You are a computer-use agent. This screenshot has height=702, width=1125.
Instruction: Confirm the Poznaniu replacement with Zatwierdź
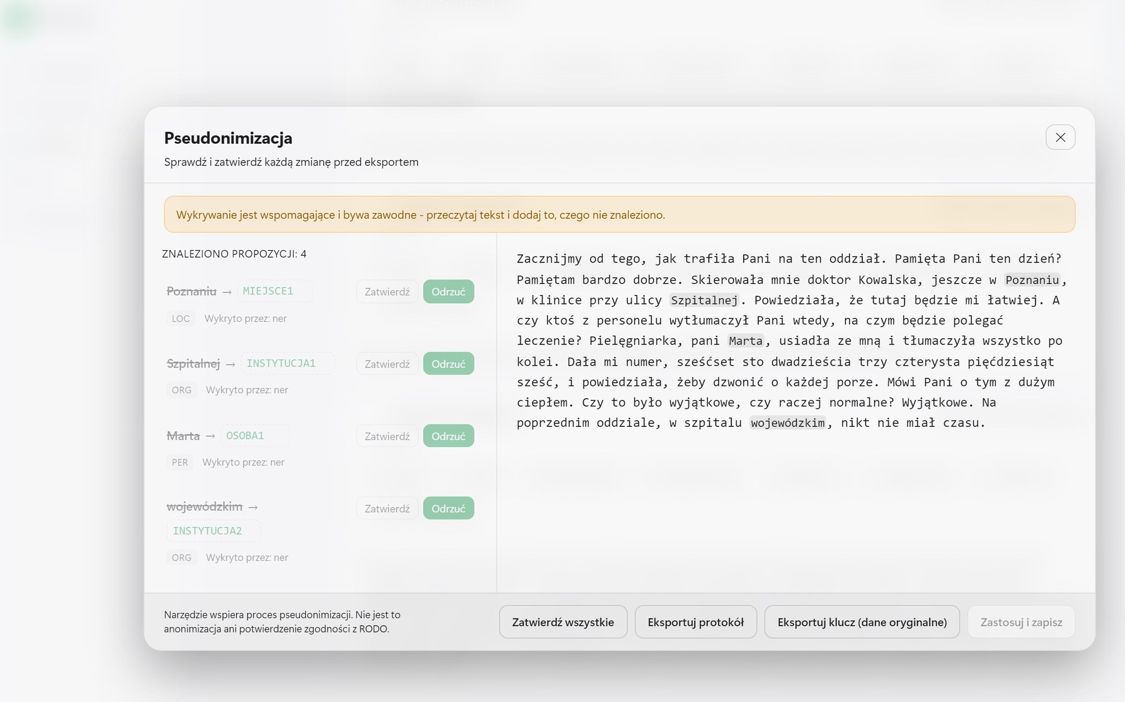(x=387, y=291)
